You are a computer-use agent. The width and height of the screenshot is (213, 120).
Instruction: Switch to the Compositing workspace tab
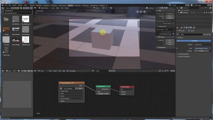[94, 6]
